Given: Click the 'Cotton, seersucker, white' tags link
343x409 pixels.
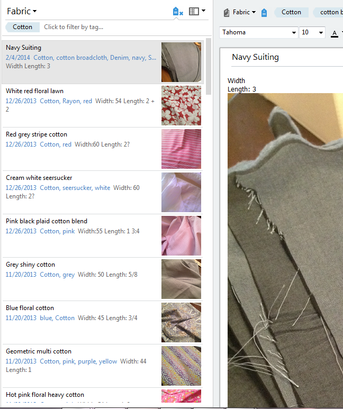Looking at the screenshot, I should click(x=75, y=188).
